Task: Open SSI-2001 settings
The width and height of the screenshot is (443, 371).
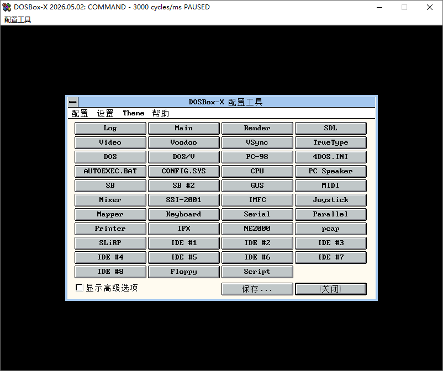Action: pos(184,200)
